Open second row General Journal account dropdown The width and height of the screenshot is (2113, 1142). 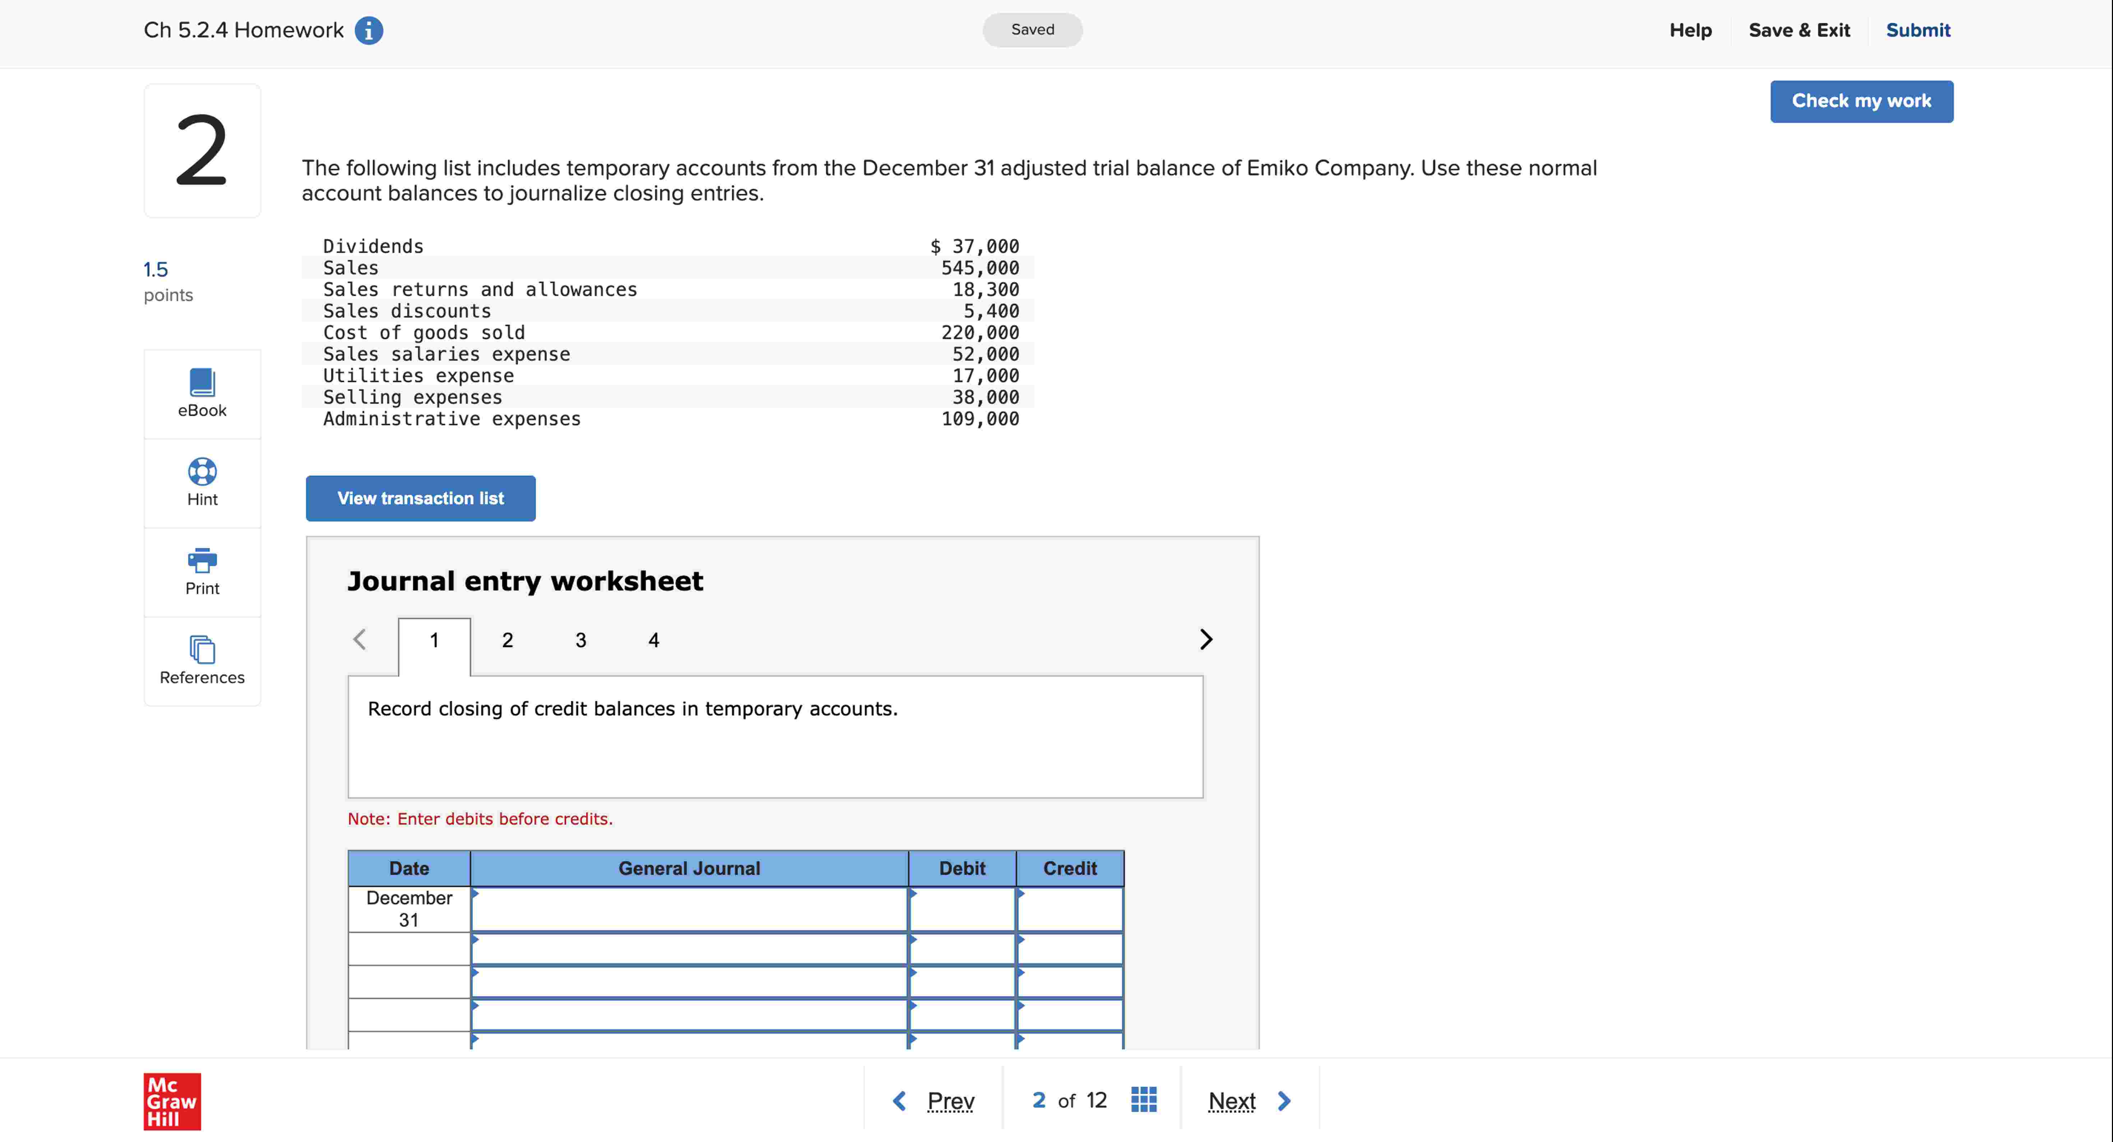(689, 949)
